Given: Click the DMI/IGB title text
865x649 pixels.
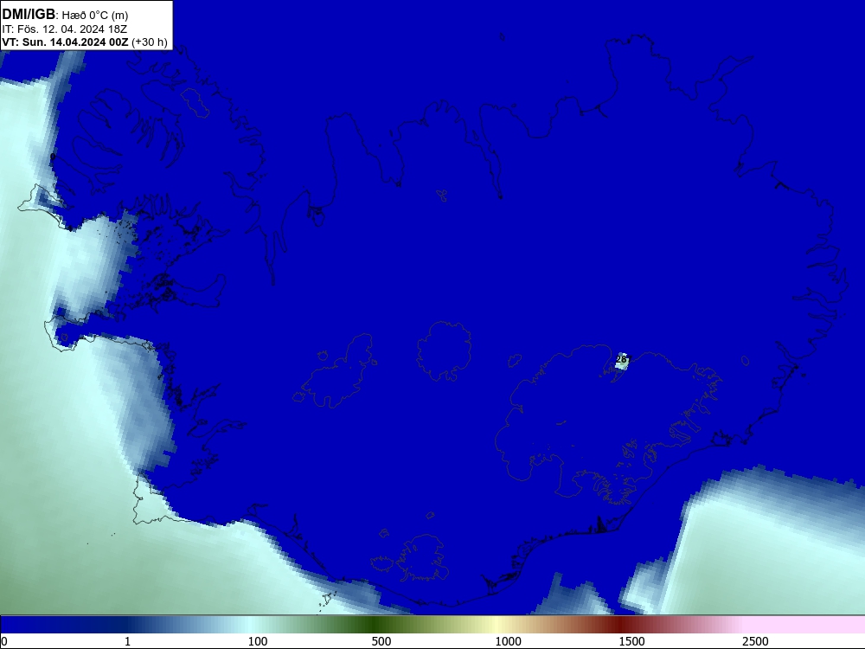Looking at the screenshot, I should click(x=29, y=15).
